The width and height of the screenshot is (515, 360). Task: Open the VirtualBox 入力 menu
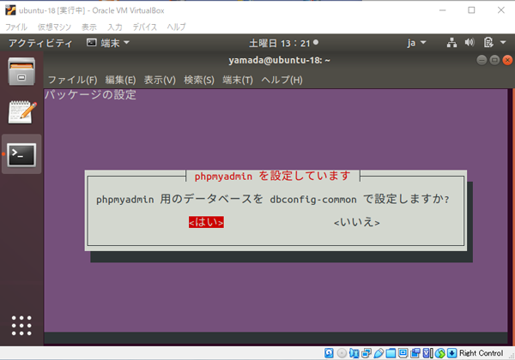pos(115,27)
